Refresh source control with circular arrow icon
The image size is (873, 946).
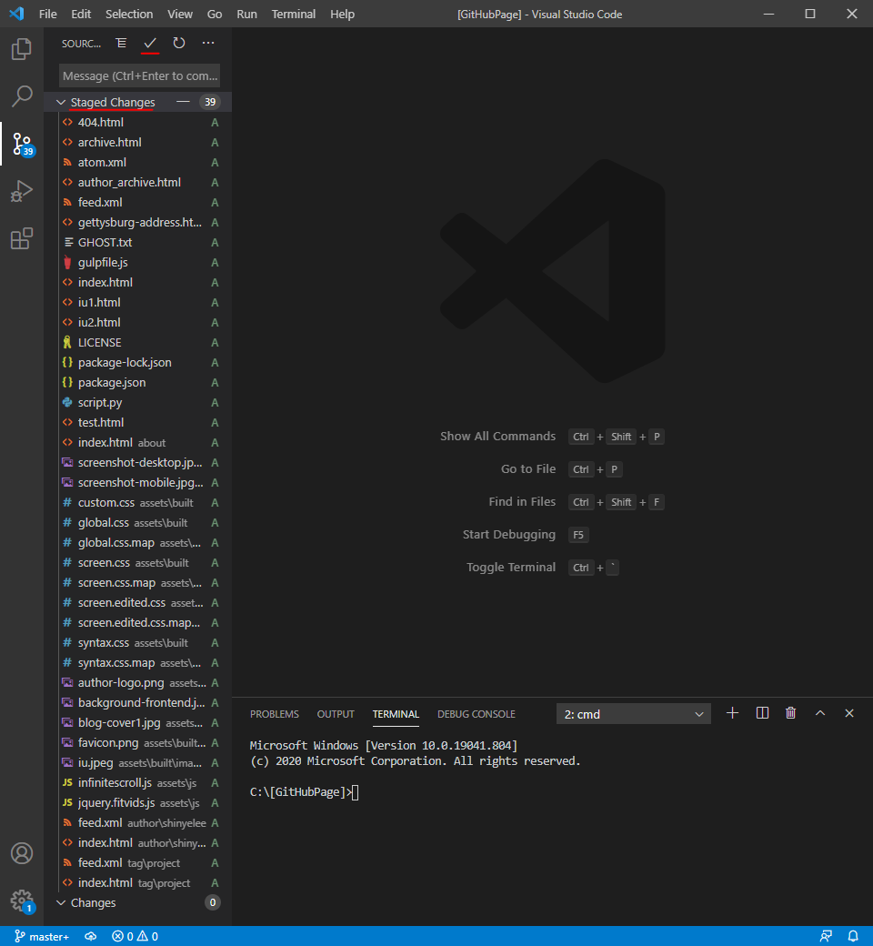coord(179,43)
